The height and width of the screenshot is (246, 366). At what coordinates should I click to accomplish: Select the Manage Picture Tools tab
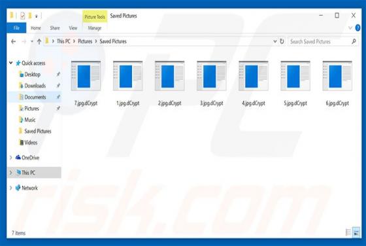[95, 28]
